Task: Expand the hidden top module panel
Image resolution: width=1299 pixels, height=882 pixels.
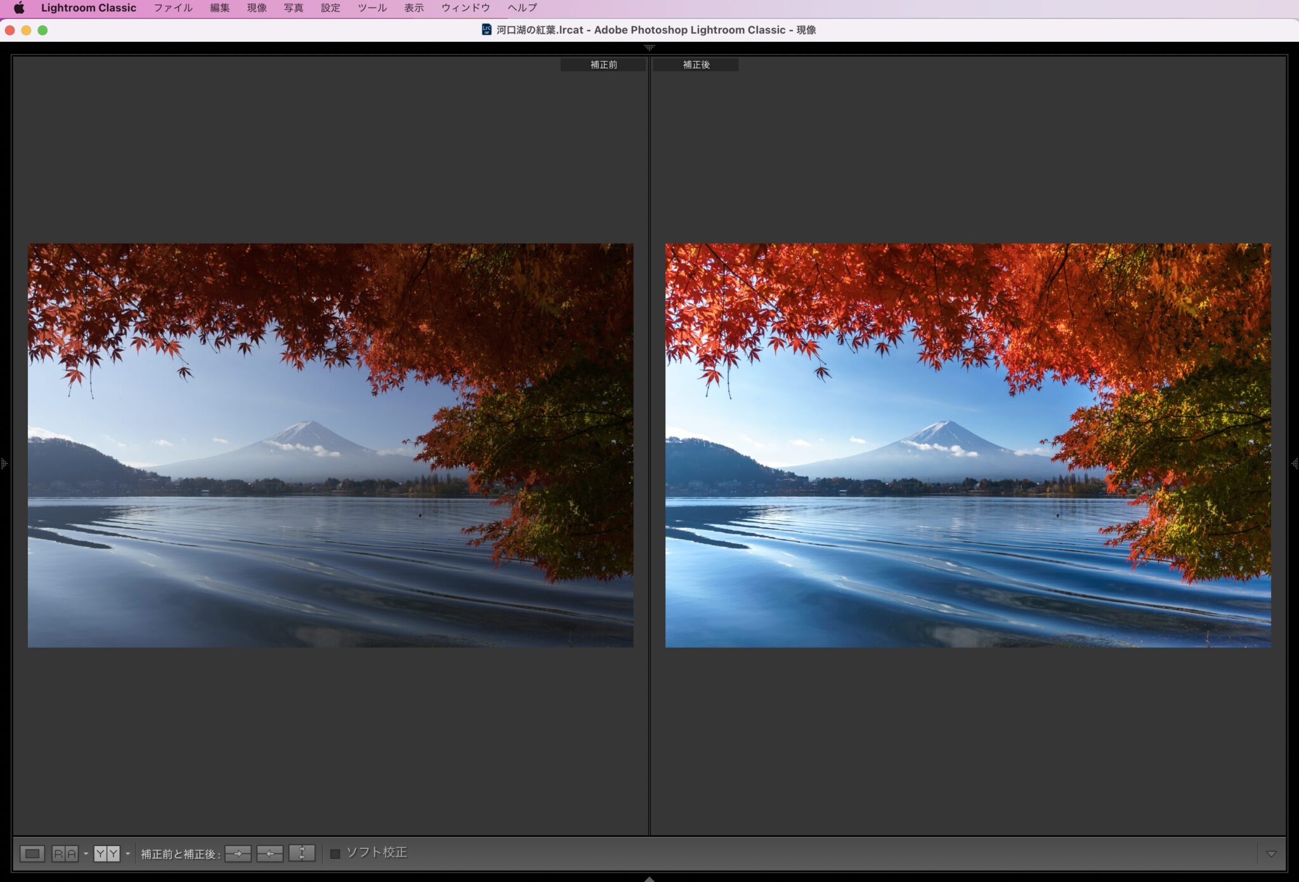Action: click(649, 48)
